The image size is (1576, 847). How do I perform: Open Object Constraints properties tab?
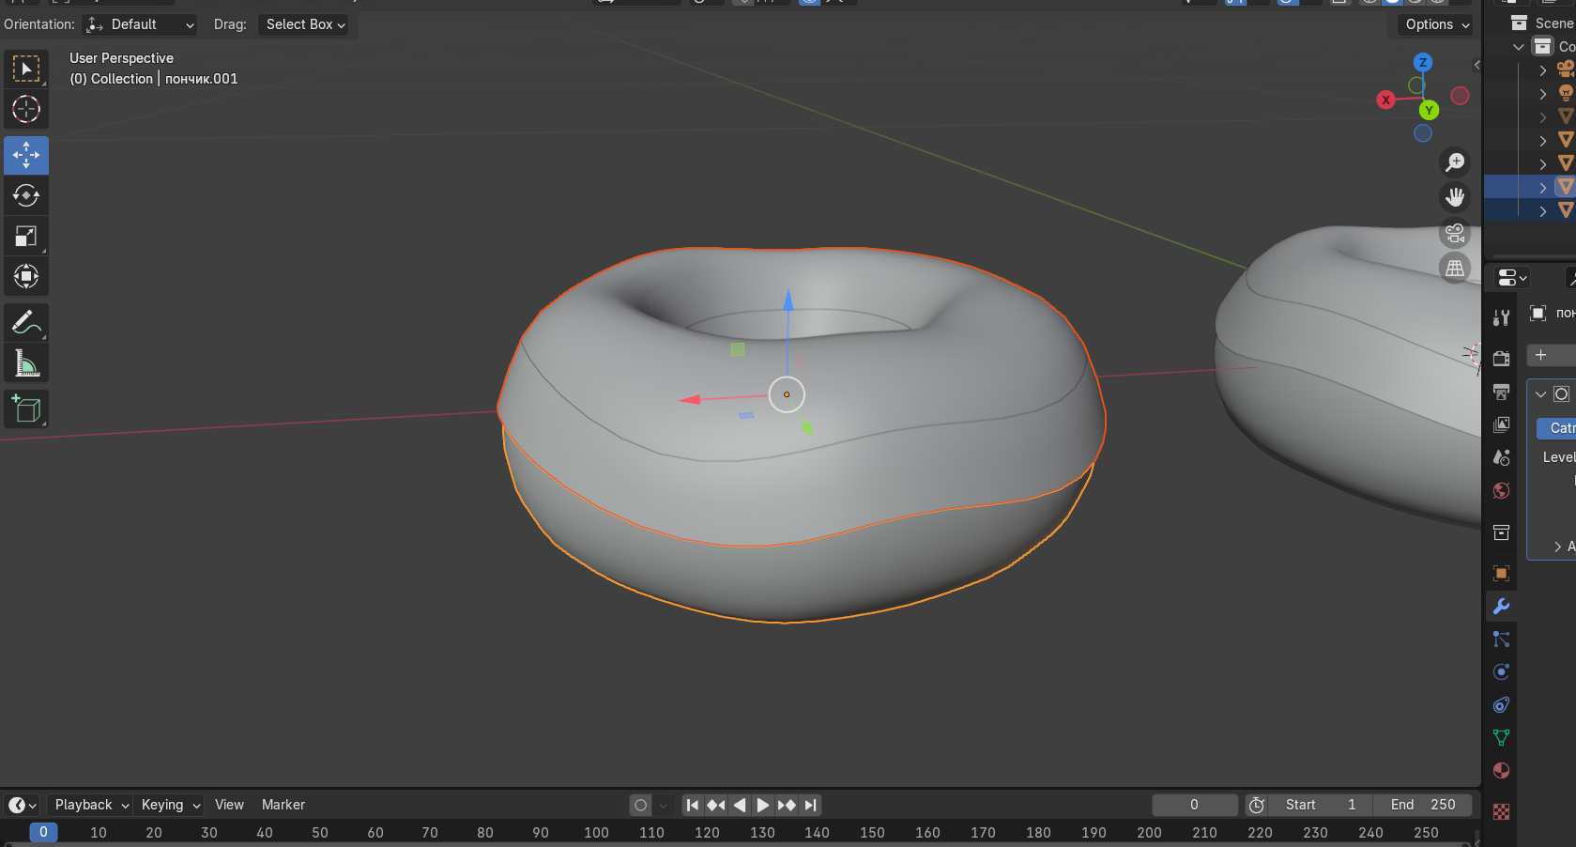1502,704
